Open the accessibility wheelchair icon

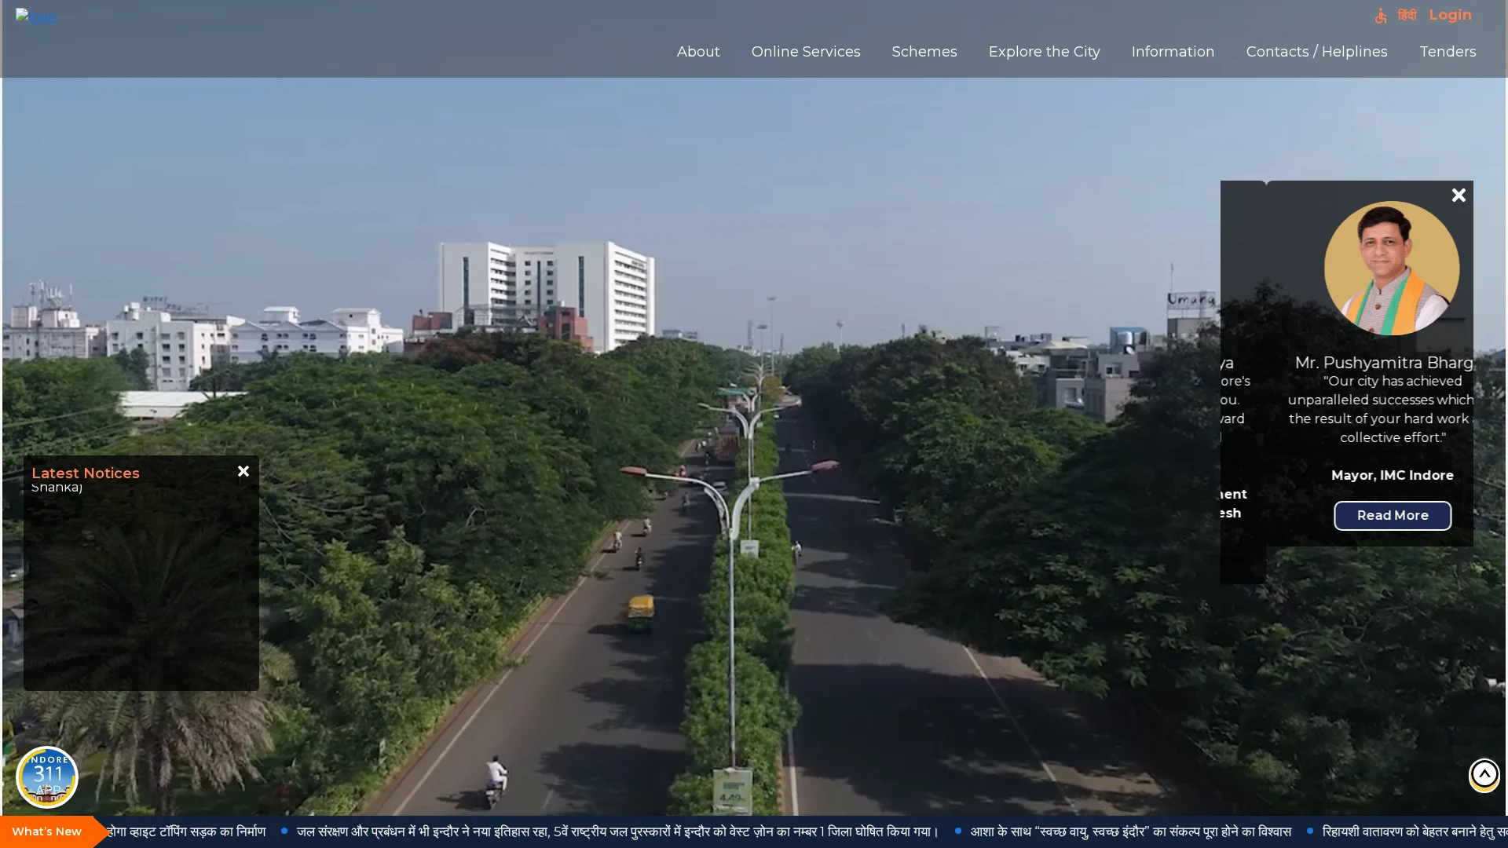[1381, 16]
